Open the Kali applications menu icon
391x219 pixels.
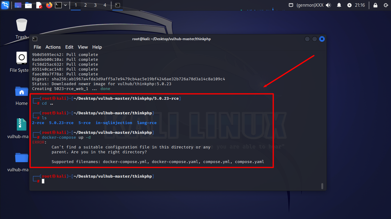(5, 5)
